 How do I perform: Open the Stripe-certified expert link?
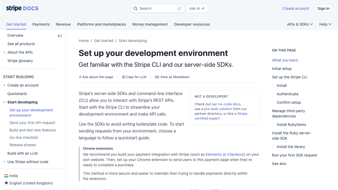click(222, 116)
